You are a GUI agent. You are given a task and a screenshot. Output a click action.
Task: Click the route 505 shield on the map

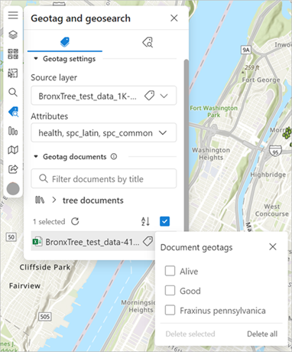pos(45,317)
